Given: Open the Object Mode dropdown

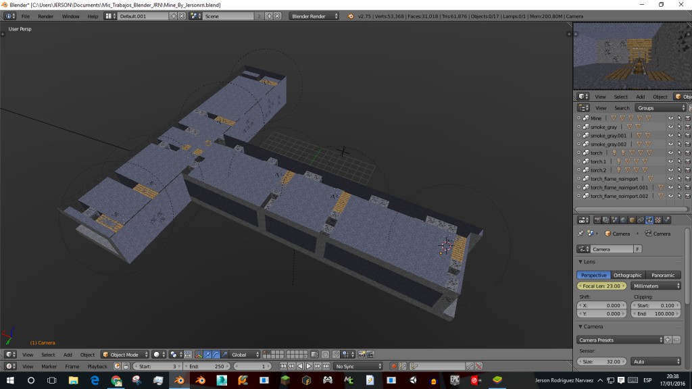Looking at the screenshot, I should 124,355.
